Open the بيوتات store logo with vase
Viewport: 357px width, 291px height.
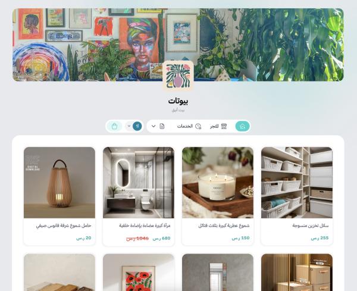[x=178, y=76]
